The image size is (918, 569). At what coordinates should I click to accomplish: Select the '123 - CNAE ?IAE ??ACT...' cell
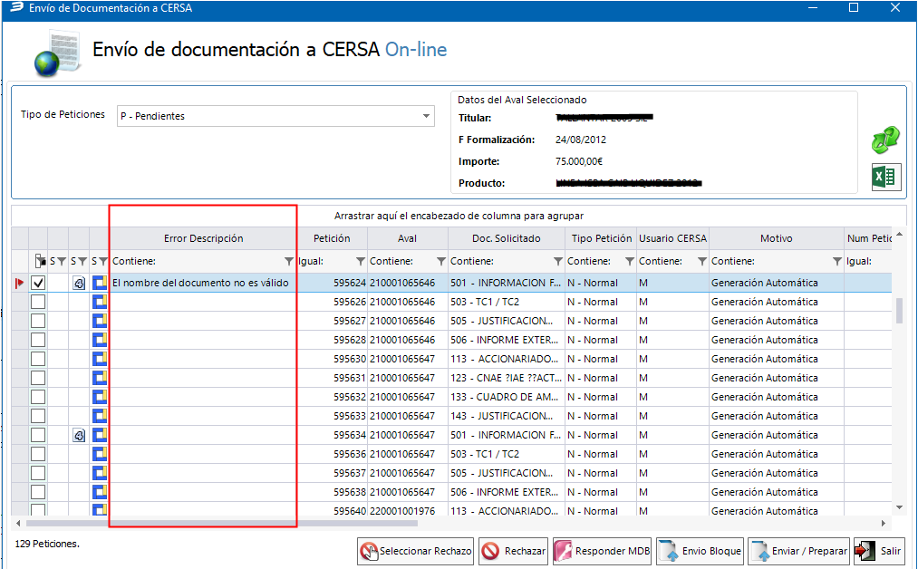click(506, 378)
